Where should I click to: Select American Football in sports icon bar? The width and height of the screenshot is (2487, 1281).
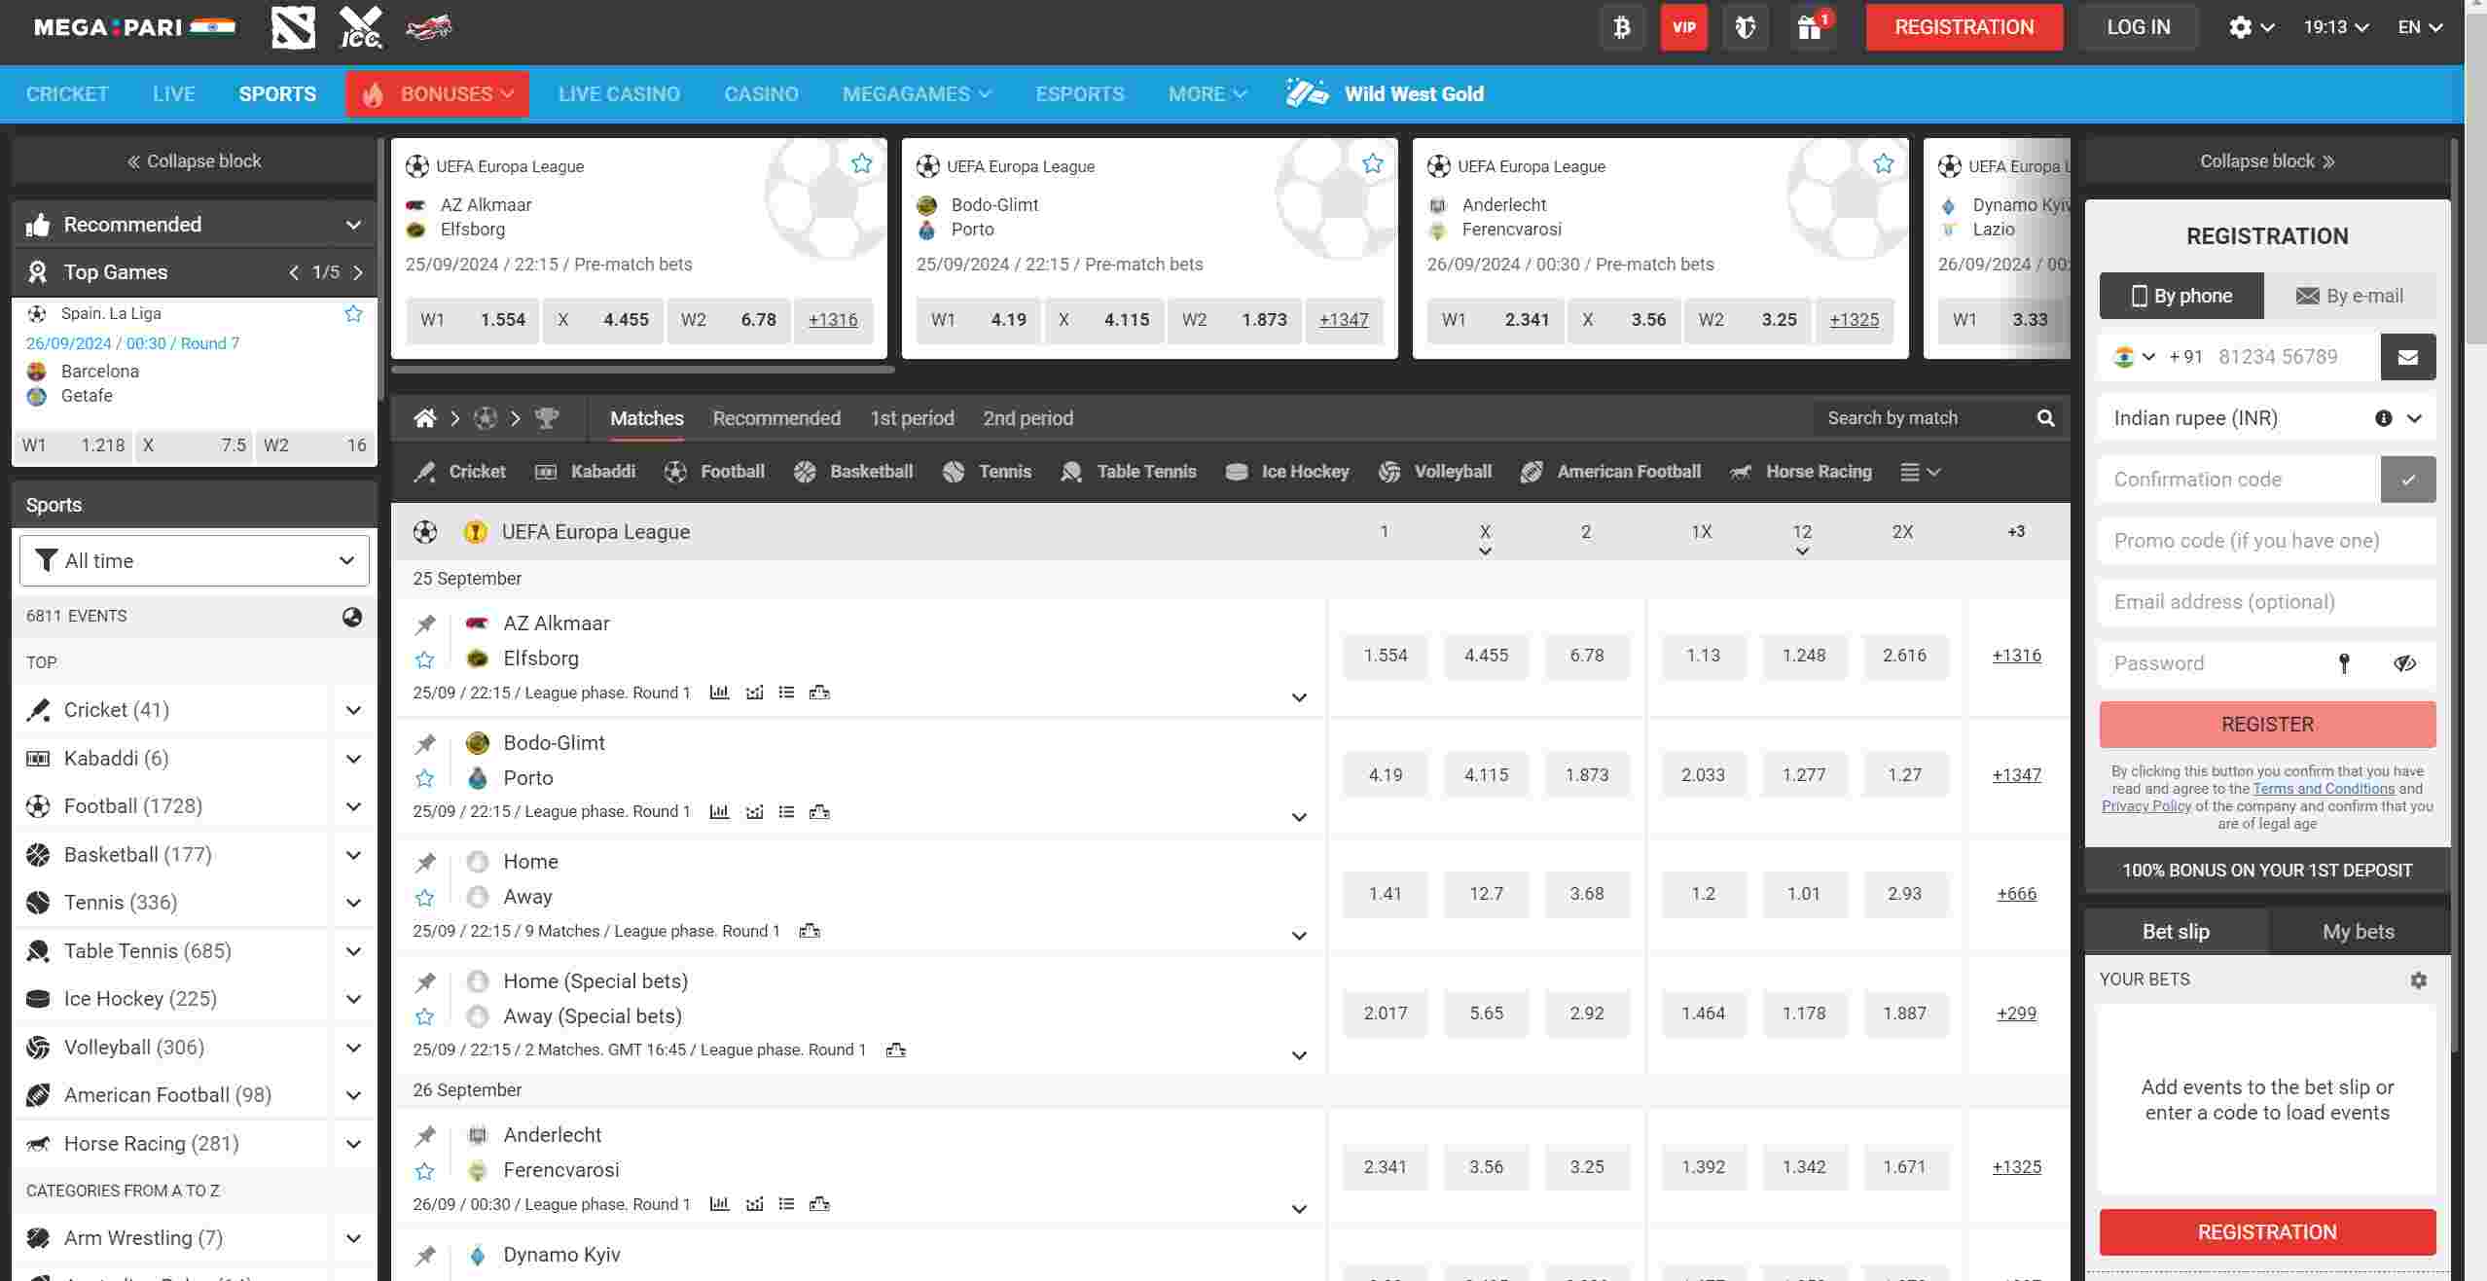[x=1611, y=472]
